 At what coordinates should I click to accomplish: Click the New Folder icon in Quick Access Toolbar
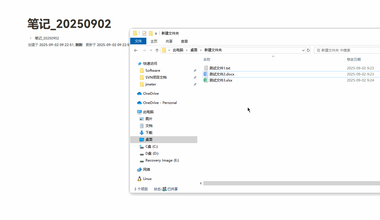pos(150,33)
